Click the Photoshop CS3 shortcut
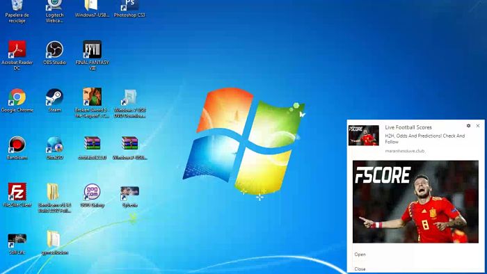Viewport: 487px width, 274px height. [x=129, y=8]
